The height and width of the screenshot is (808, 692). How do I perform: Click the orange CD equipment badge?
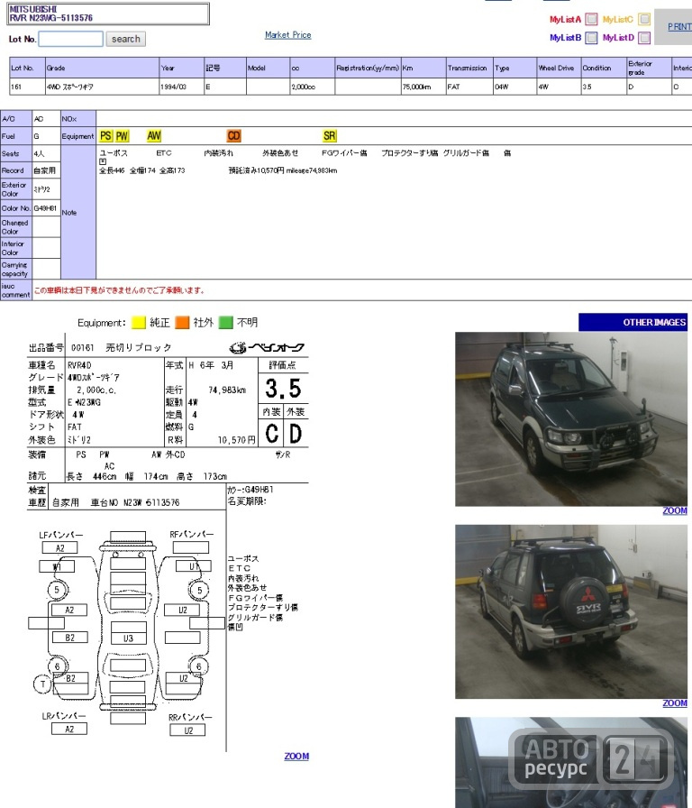[x=233, y=135]
